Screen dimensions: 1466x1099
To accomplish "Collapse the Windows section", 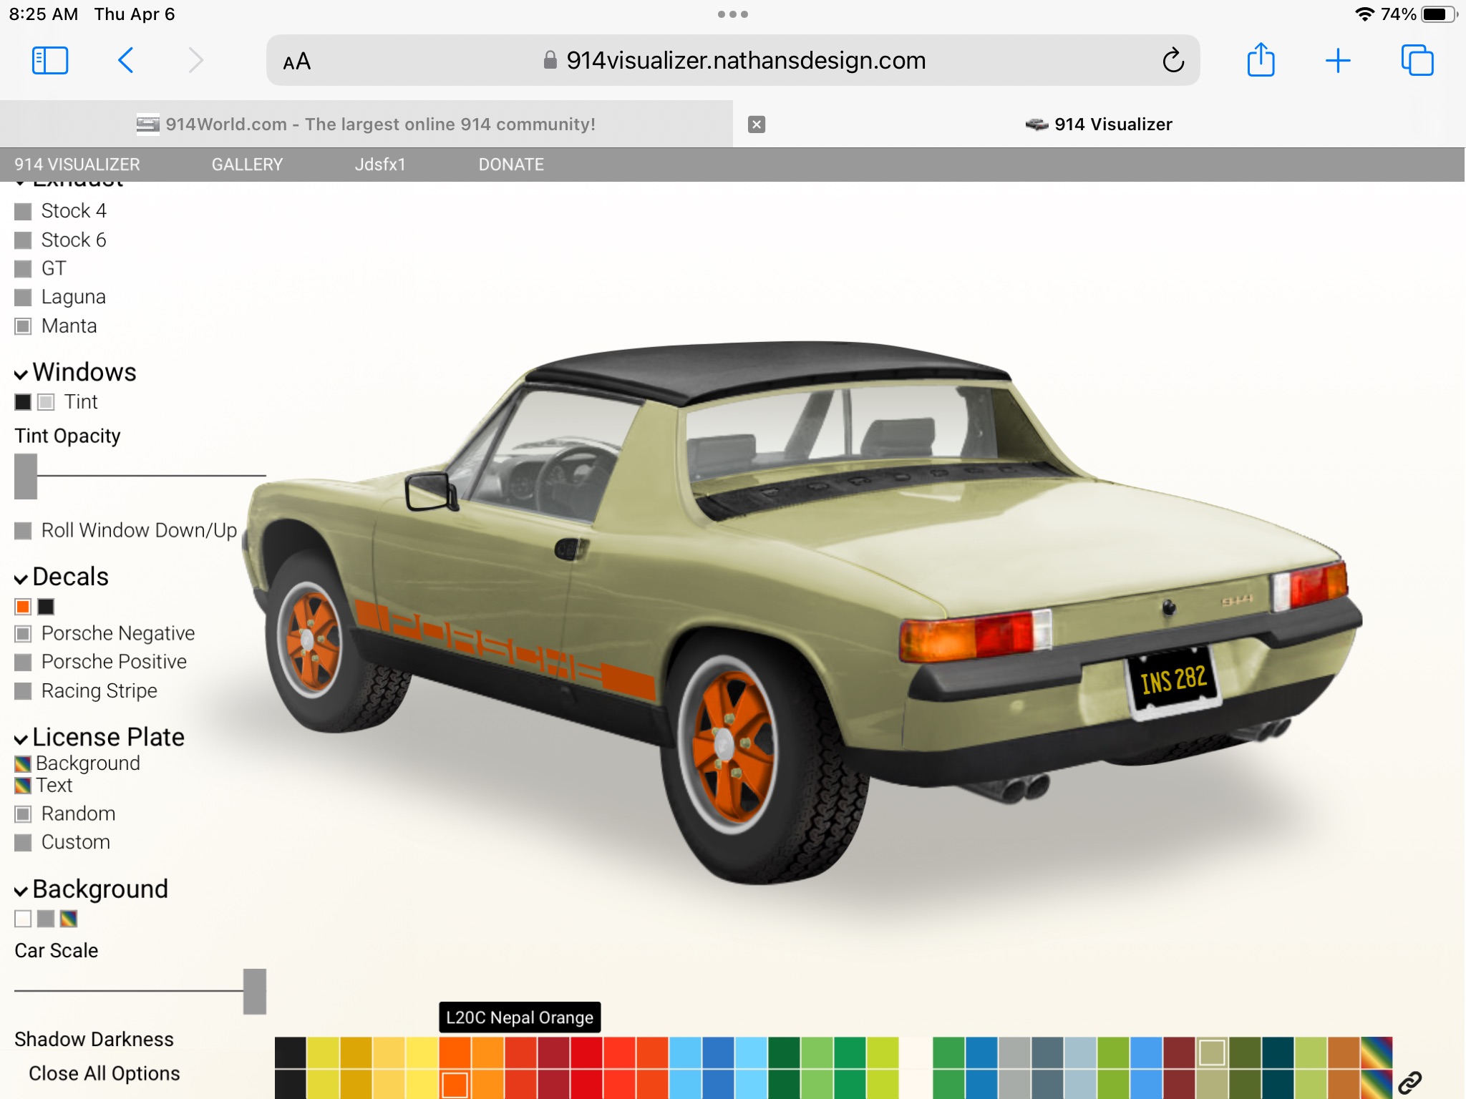I will pyautogui.click(x=21, y=373).
